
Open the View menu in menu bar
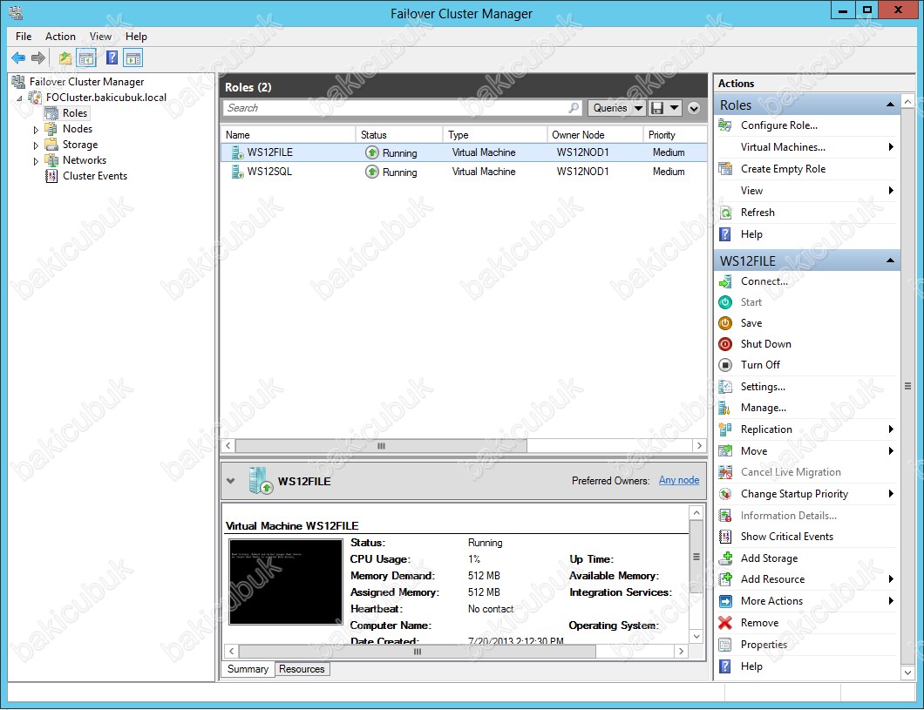(100, 37)
